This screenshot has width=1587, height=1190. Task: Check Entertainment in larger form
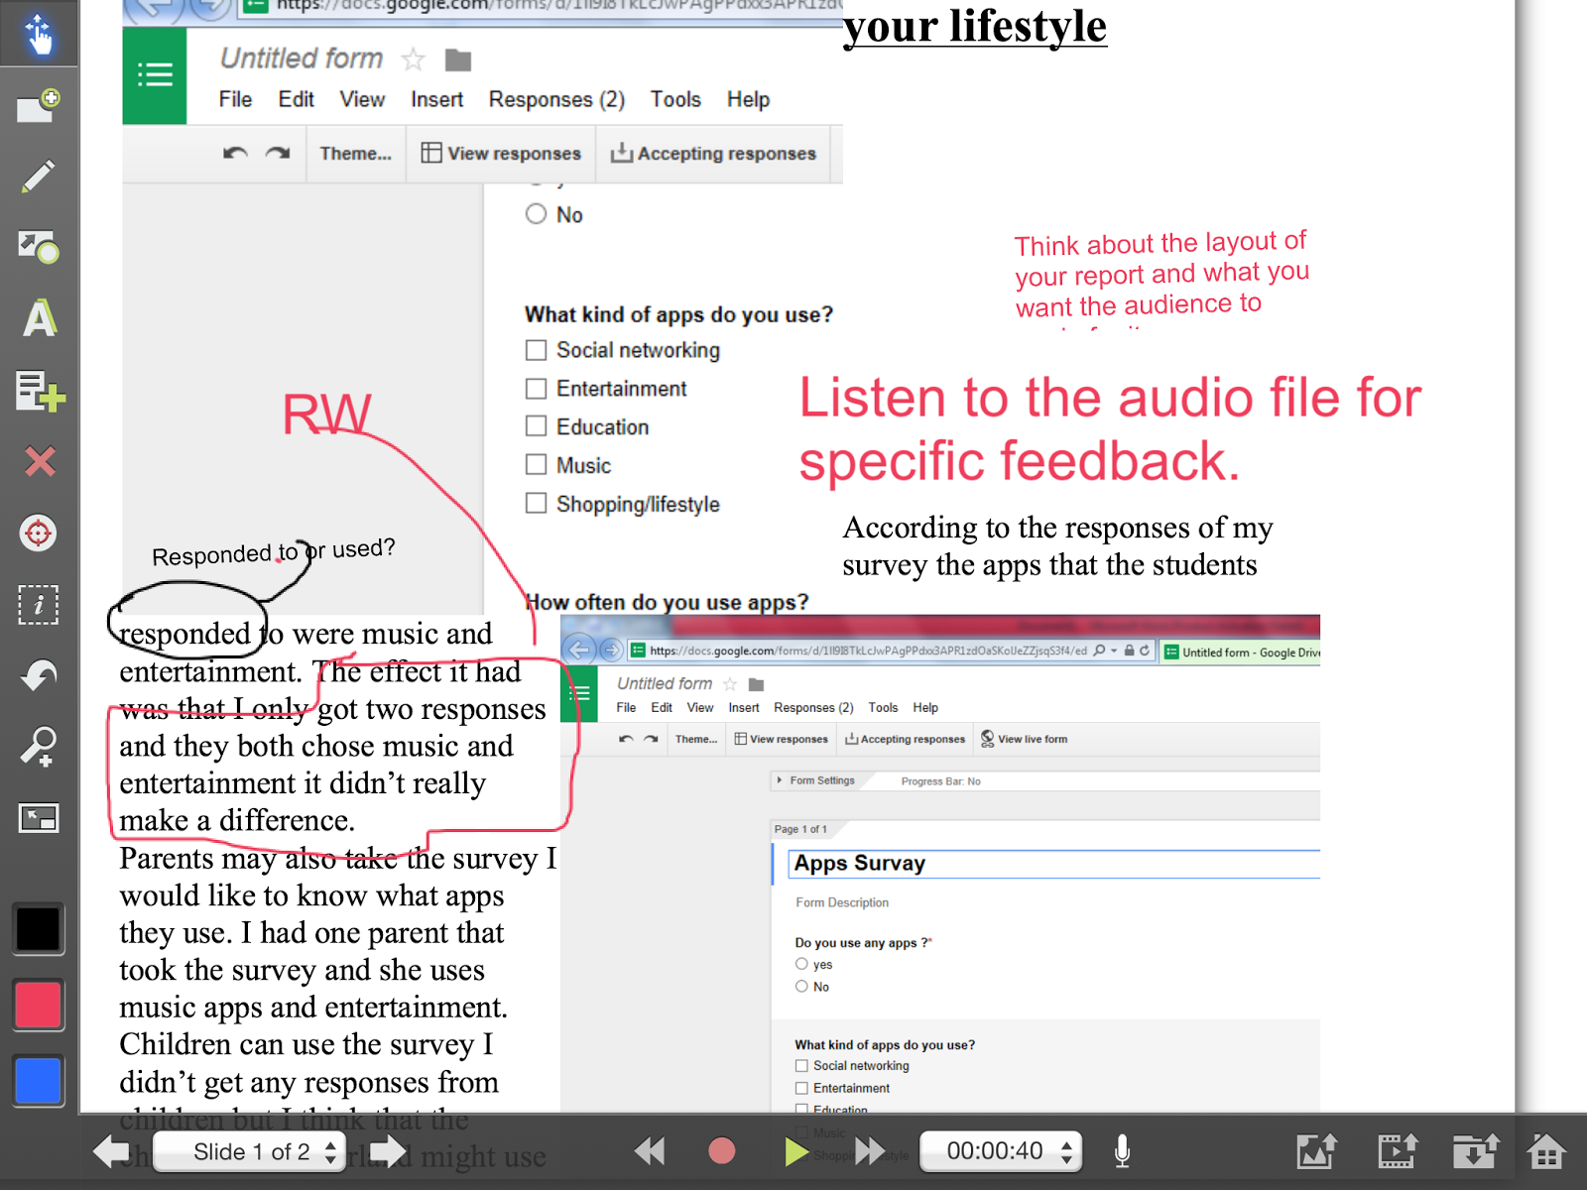coord(536,389)
